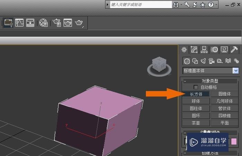Expand the help dropdown arrow
242x156 pixels.
pos(216,5)
